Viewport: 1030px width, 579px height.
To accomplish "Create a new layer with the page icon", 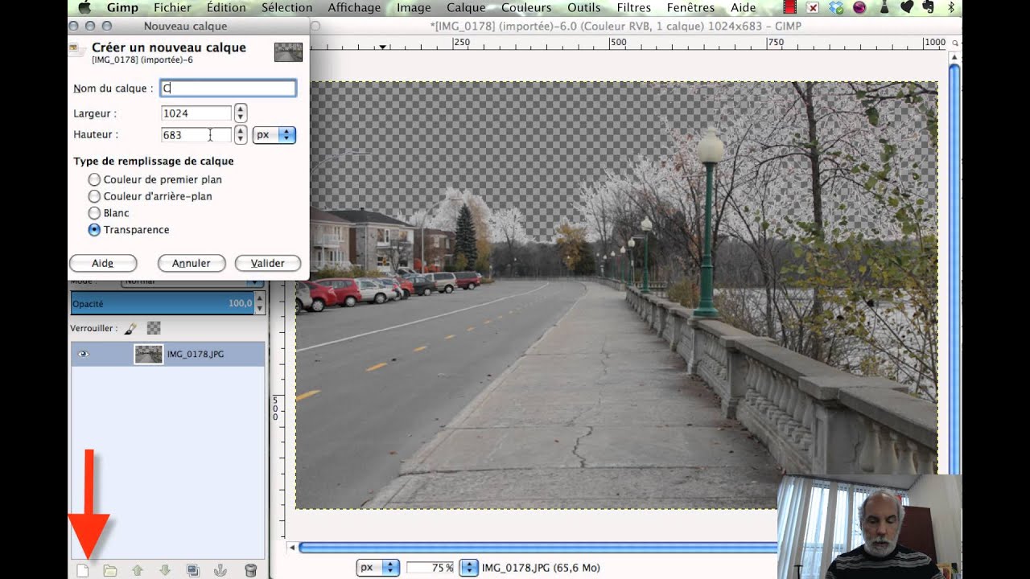I will pos(82,570).
